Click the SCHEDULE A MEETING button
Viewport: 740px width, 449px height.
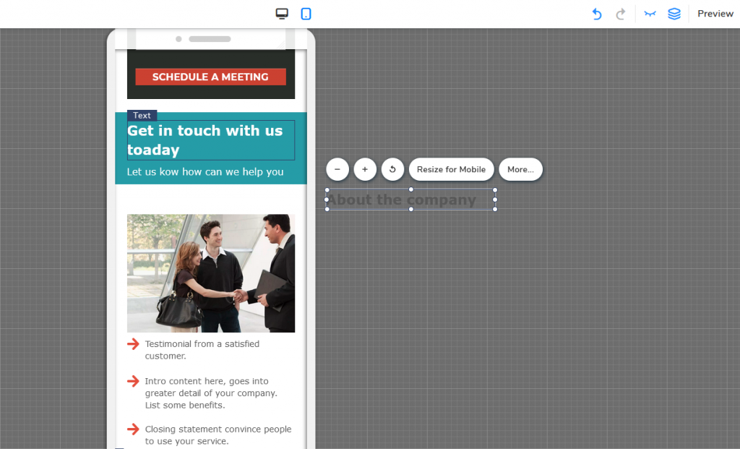pyautogui.click(x=210, y=77)
